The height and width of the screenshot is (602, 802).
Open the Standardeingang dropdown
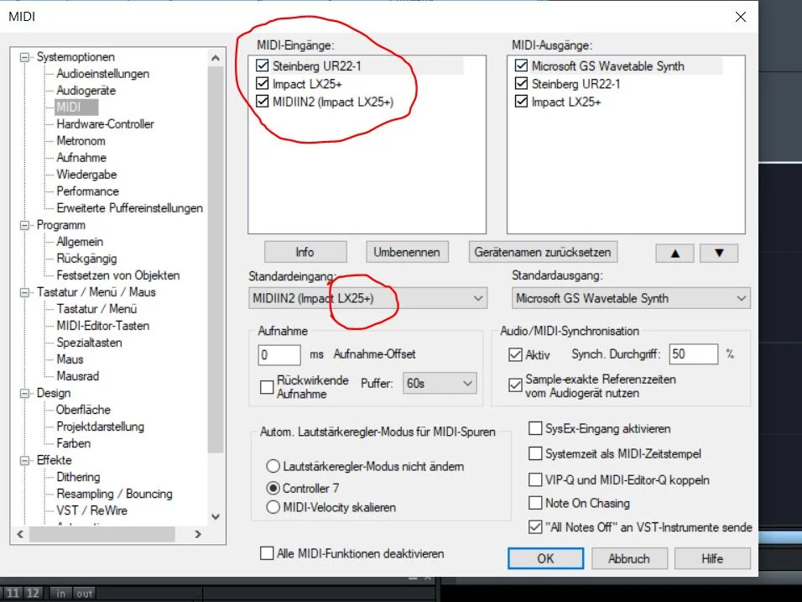tap(367, 298)
